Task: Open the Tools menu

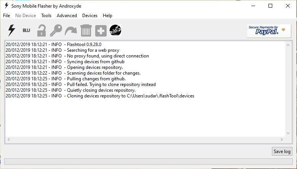Action: click(x=46, y=16)
